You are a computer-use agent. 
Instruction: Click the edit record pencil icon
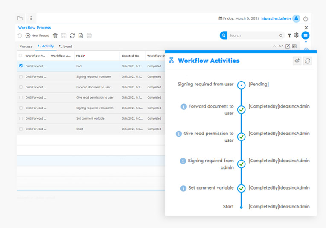click(288, 47)
